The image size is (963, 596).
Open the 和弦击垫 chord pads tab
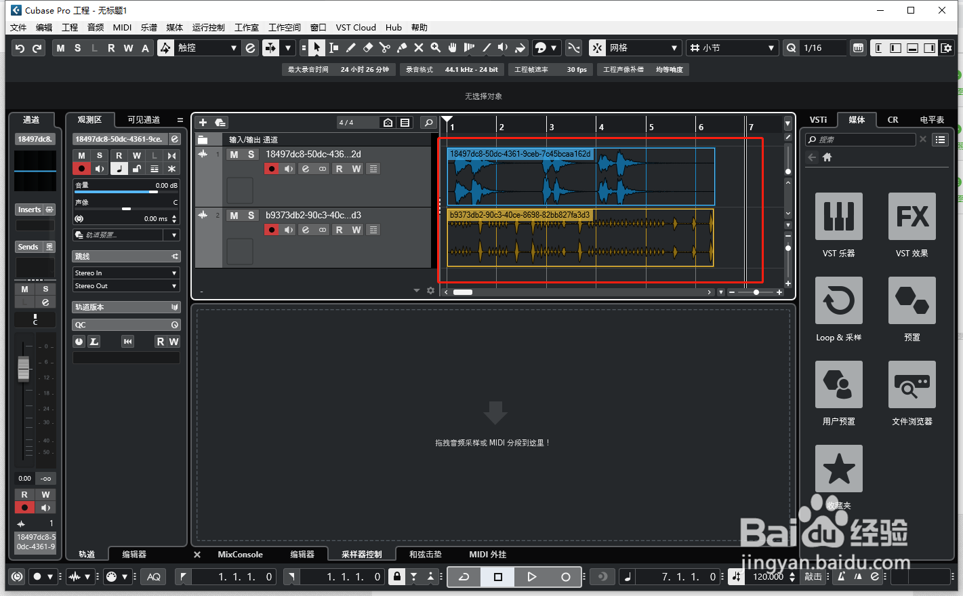click(x=426, y=555)
